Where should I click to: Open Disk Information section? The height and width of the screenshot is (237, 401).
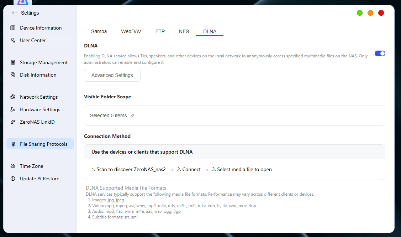pos(40,75)
